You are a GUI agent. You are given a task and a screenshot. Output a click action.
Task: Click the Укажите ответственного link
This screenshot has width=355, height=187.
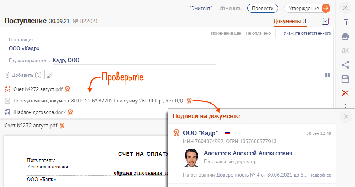click(307, 33)
